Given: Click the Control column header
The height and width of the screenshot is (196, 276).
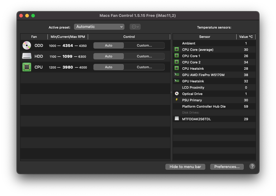Looking at the screenshot, I should coord(129,37).
